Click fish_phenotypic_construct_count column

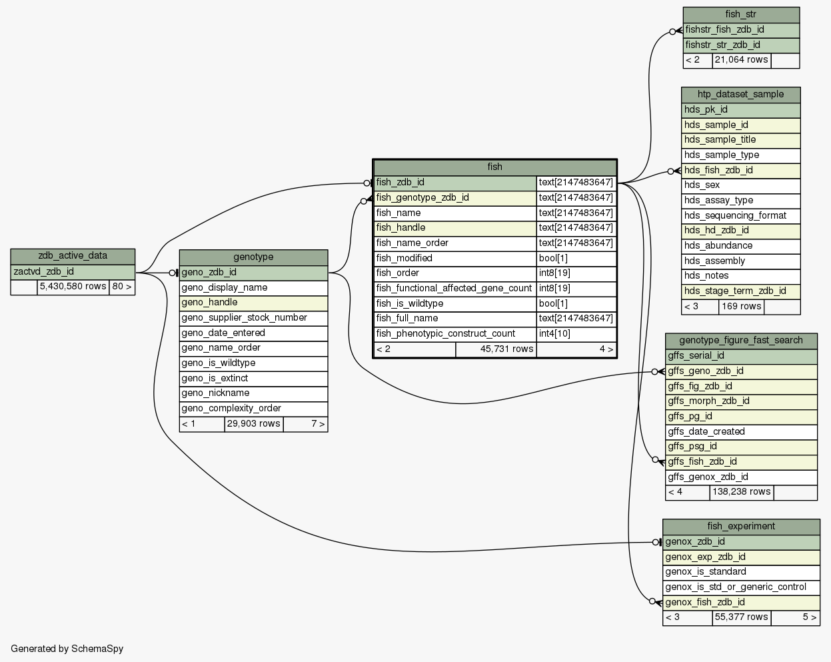[455, 334]
